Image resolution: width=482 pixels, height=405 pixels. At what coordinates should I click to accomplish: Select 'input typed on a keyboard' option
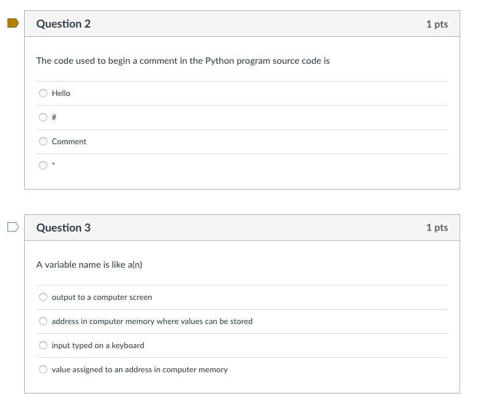[x=43, y=345]
